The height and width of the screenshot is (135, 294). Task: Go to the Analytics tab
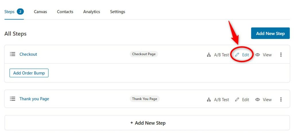point(92,12)
